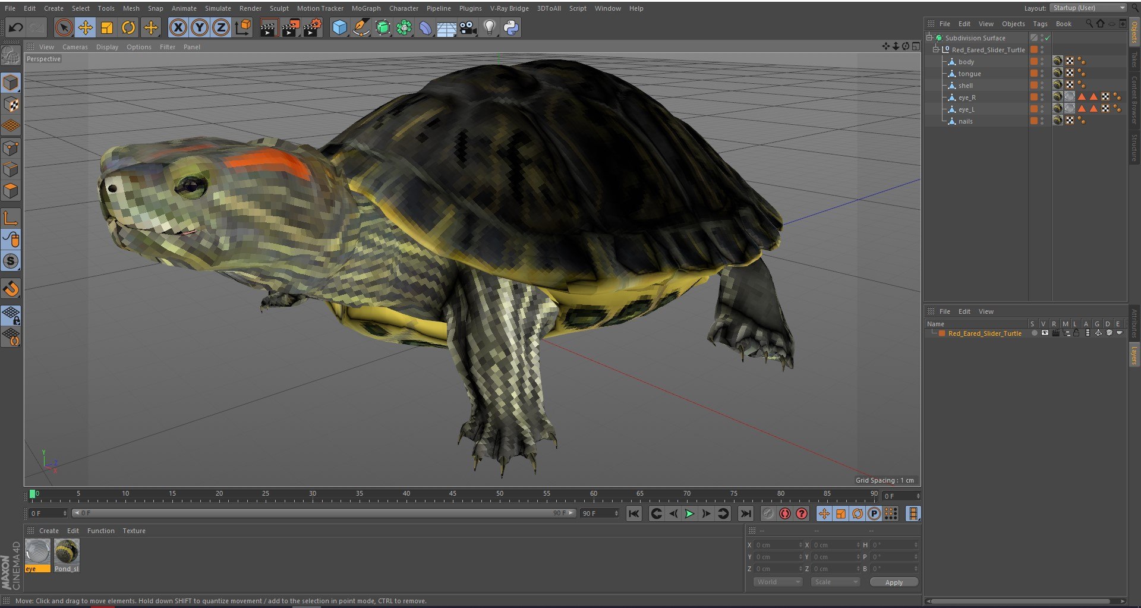The height and width of the screenshot is (608, 1141).
Task: Toggle Snap enable S icon
Action: pos(11,261)
